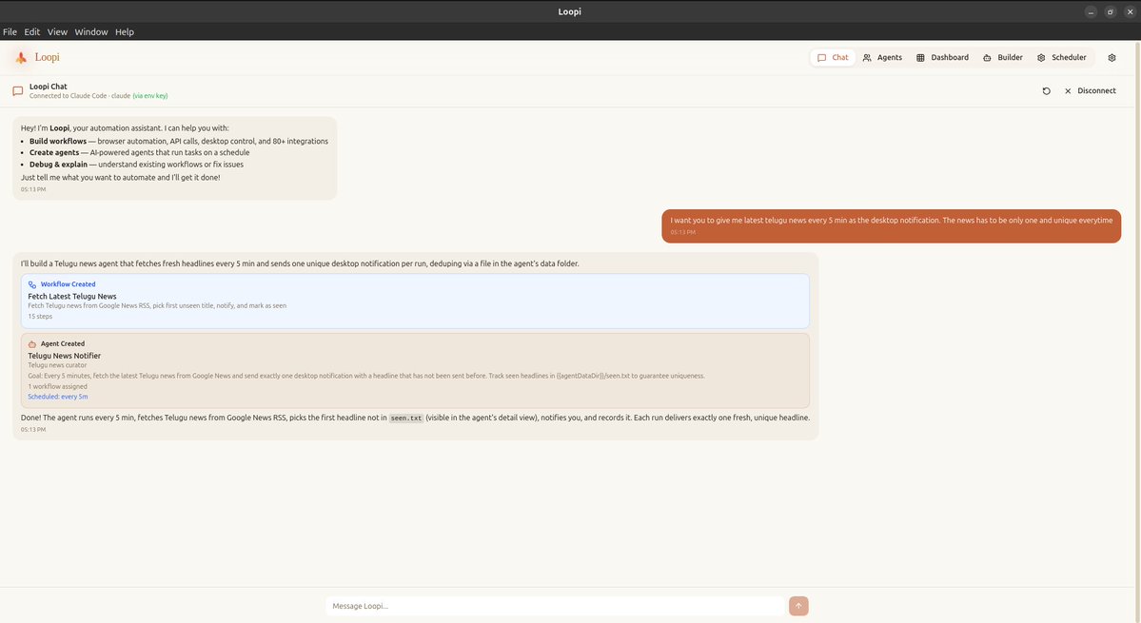
Task: Open the File menu
Action: (10, 32)
